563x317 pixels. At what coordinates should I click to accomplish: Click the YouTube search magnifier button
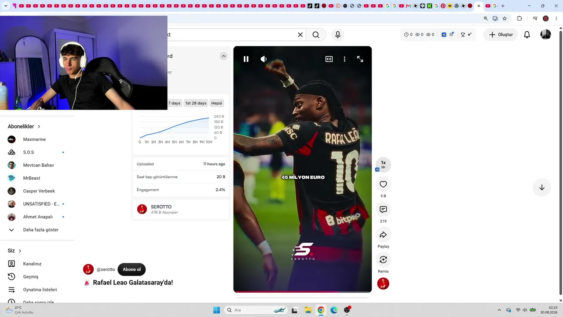pos(316,35)
